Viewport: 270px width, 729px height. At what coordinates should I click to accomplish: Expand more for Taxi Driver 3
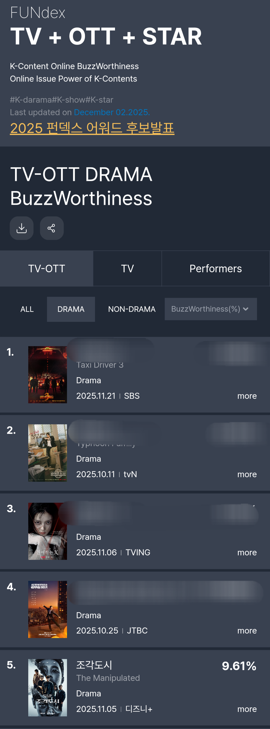pos(247,396)
